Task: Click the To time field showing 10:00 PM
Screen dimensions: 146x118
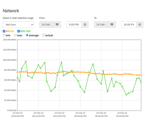Action: 129,25
